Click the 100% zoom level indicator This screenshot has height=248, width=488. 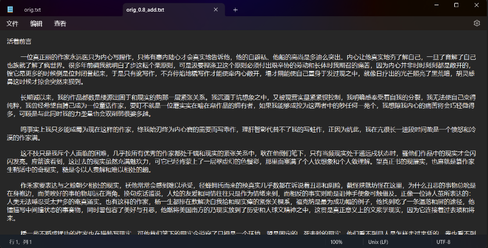(336, 242)
